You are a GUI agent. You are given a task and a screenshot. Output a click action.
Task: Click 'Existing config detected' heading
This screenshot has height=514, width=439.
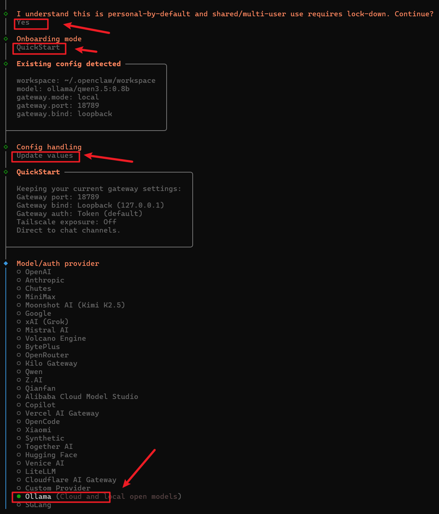coord(69,64)
